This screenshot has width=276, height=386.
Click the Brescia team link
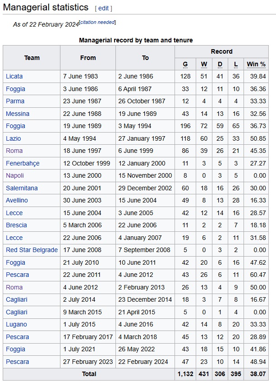16,225
